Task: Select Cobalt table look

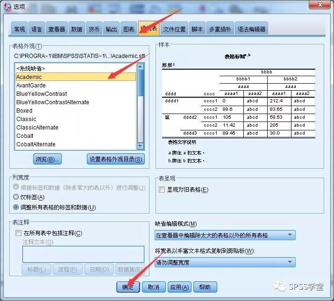Action: tap(76, 136)
